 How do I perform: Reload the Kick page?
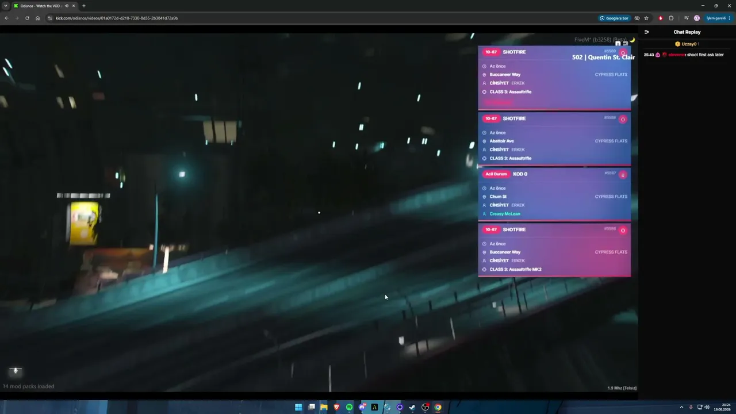point(27,18)
